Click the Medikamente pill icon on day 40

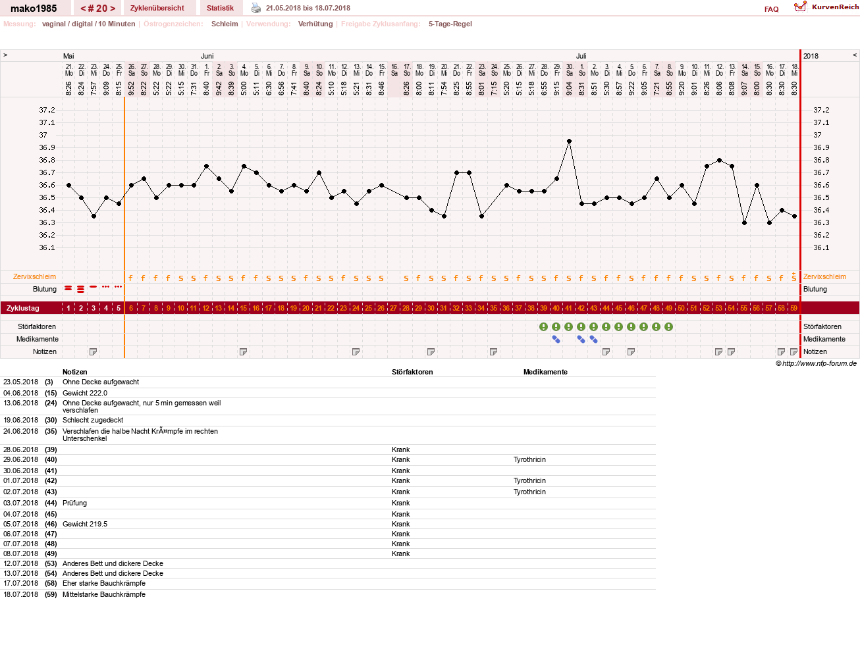click(x=556, y=340)
